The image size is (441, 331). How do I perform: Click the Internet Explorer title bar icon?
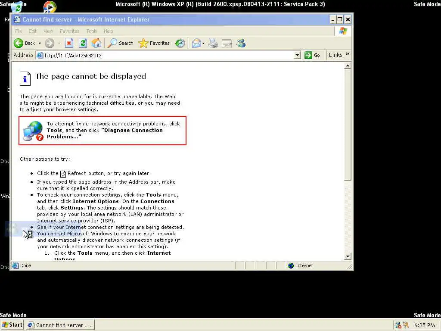17,19
